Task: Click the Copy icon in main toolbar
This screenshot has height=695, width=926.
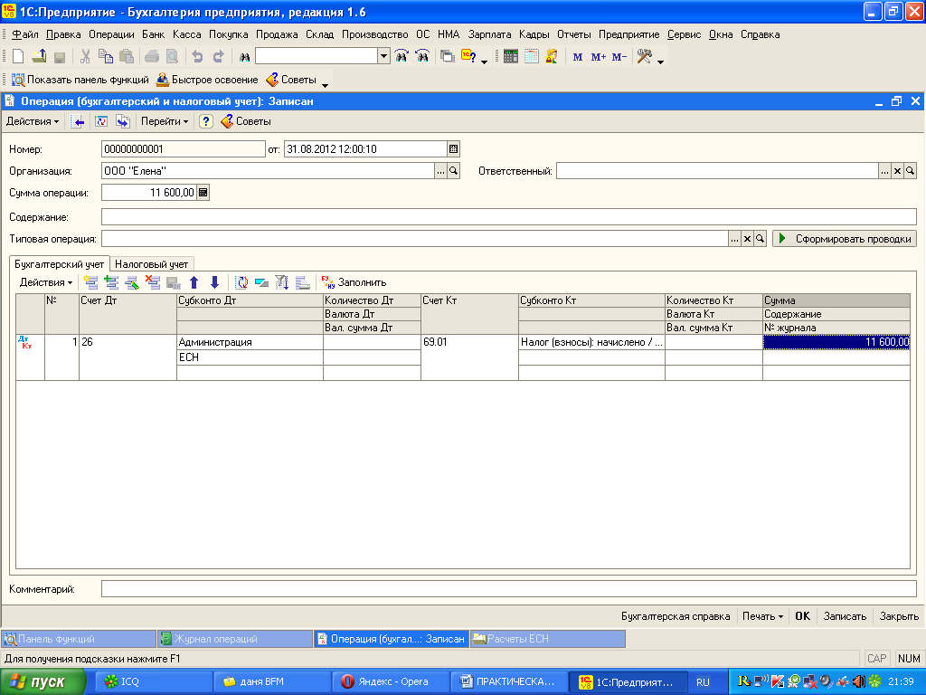Action: click(106, 57)
